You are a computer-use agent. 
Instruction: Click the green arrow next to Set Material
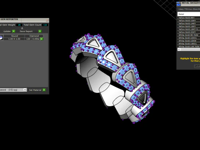pyautogui.click(x=44, y=90)
